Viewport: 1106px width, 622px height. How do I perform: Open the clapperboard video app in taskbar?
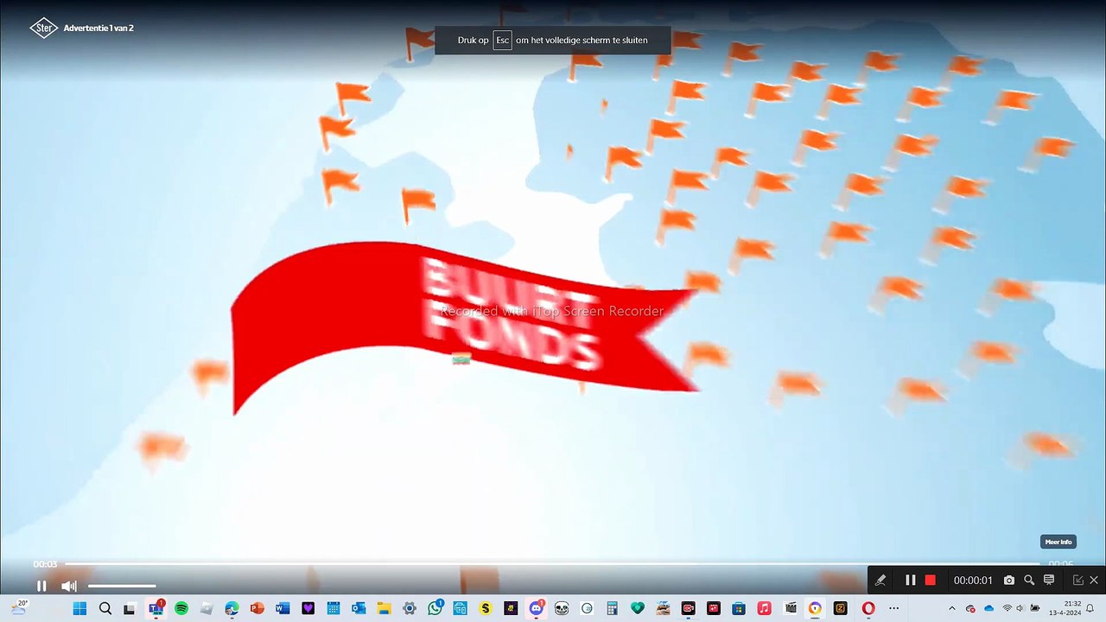pyautogui.click(x=790, y=608)
